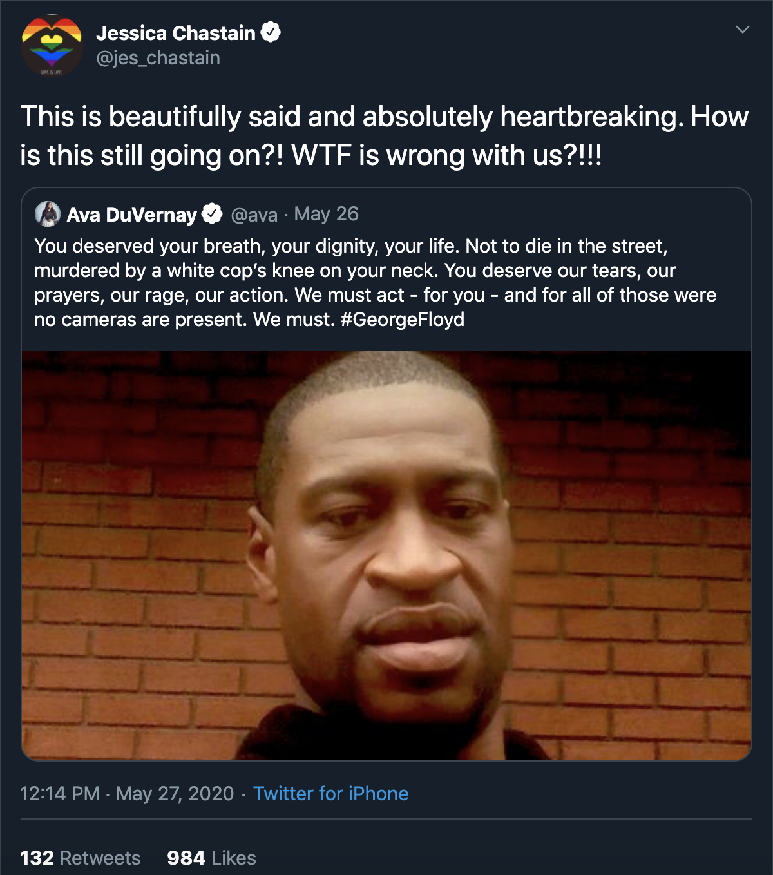View the 132 Retweets list

(x=80, y=858)
